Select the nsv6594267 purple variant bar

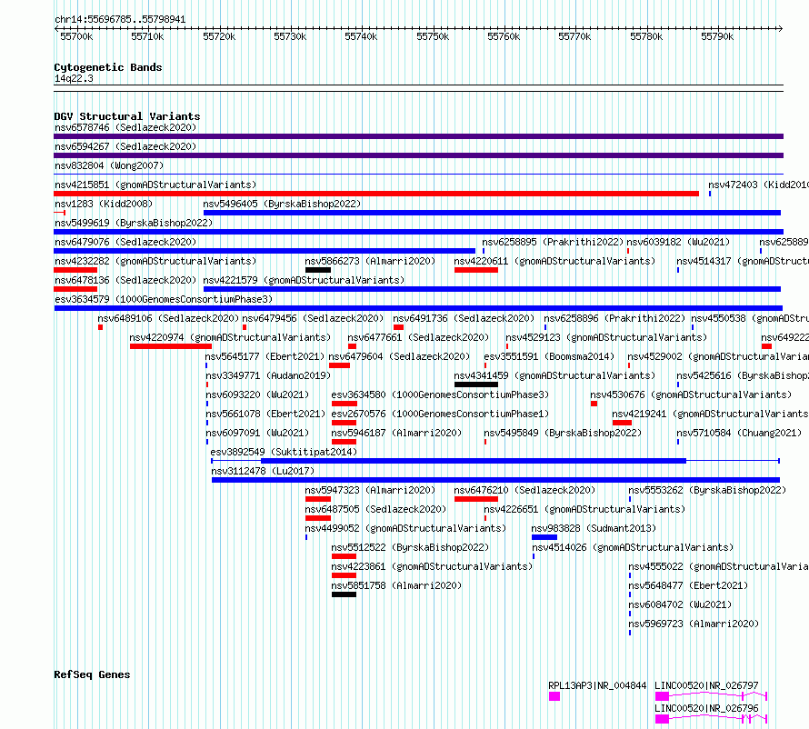coord(418,155)
